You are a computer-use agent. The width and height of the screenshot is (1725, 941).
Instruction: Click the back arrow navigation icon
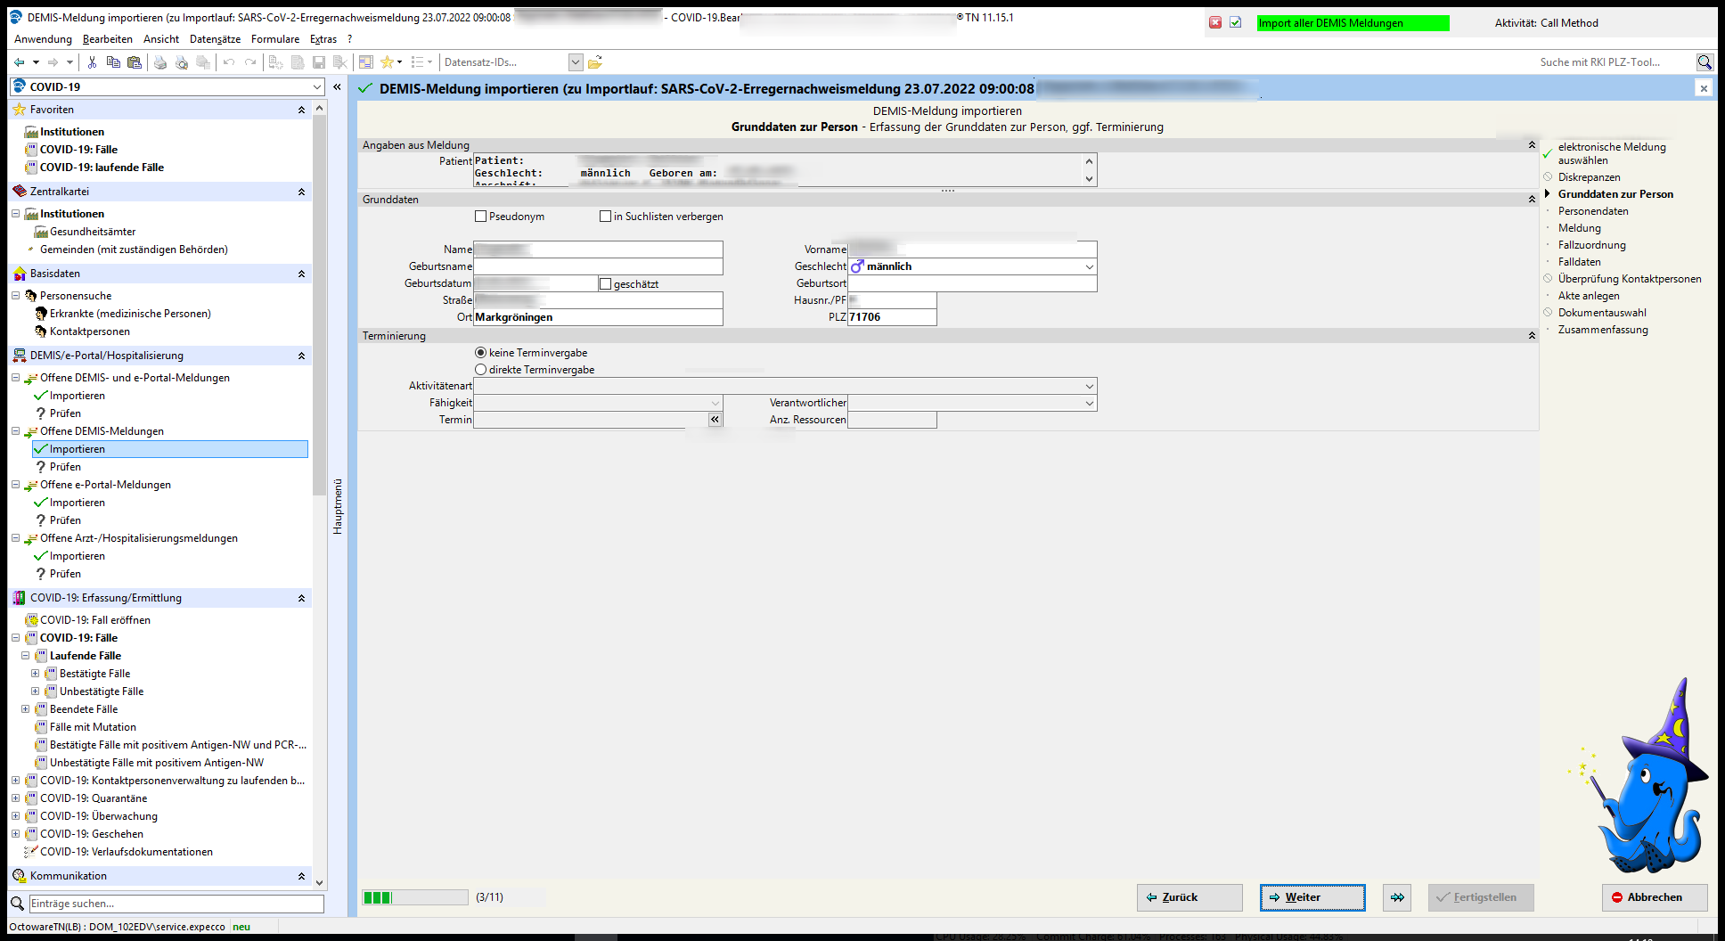tap(20, 62)
